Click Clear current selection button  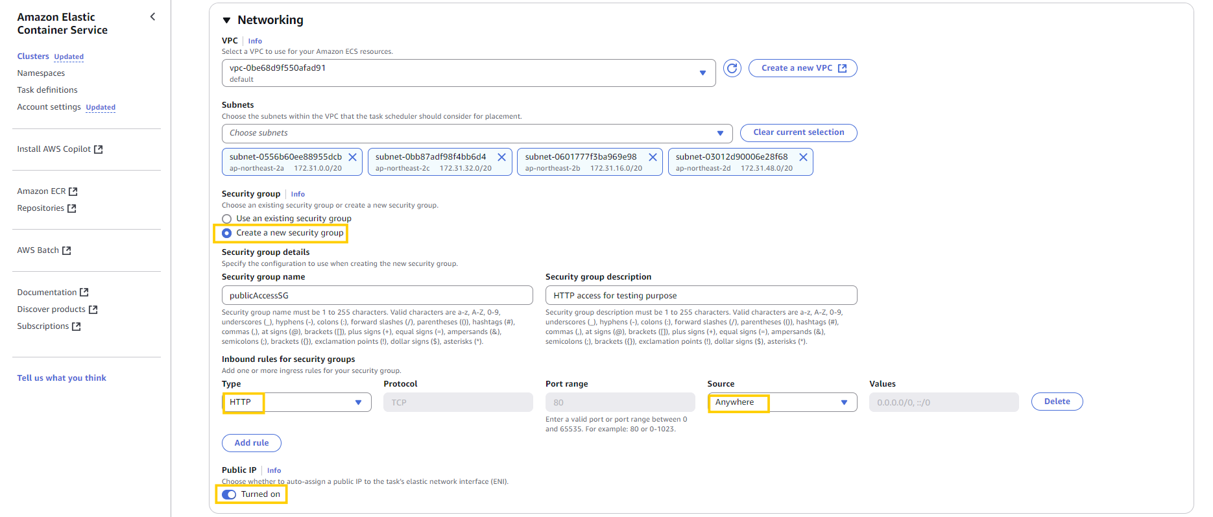[x=799, y=132]
